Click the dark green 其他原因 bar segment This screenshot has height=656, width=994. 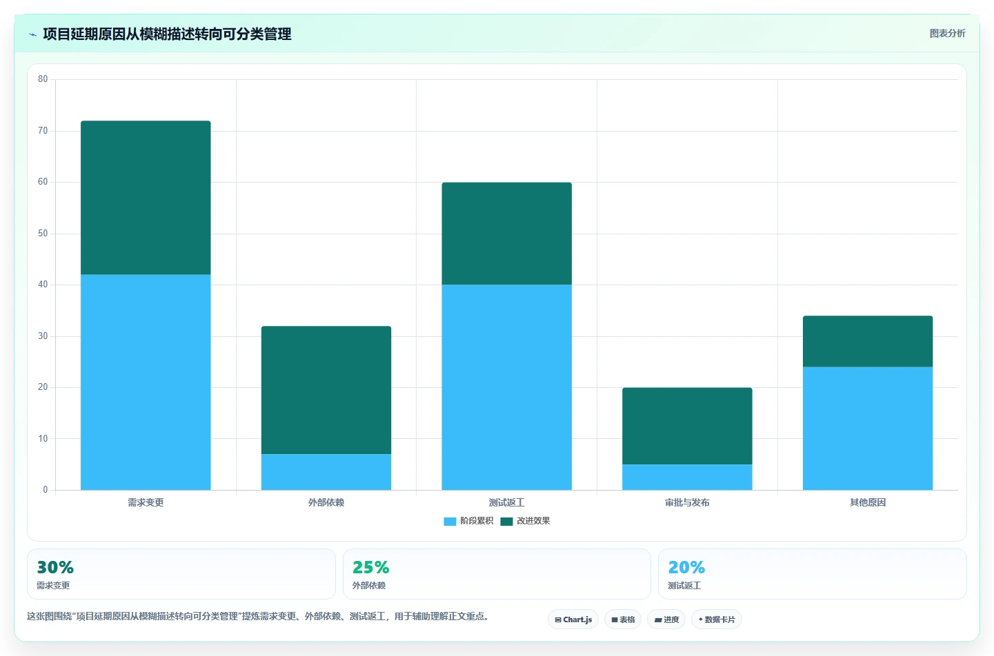coord(868,341)
